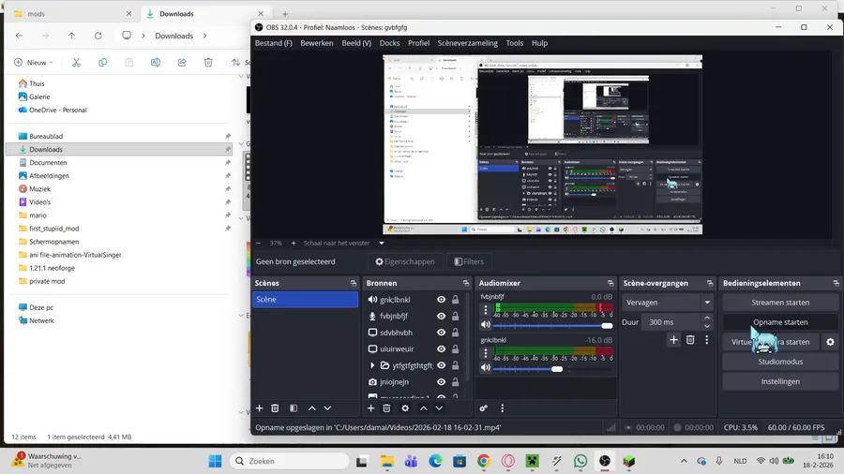The height and width of the screenshot is (474, 844).
Task: Open virtual camera settings gear
Action: [x=830, y=342]
